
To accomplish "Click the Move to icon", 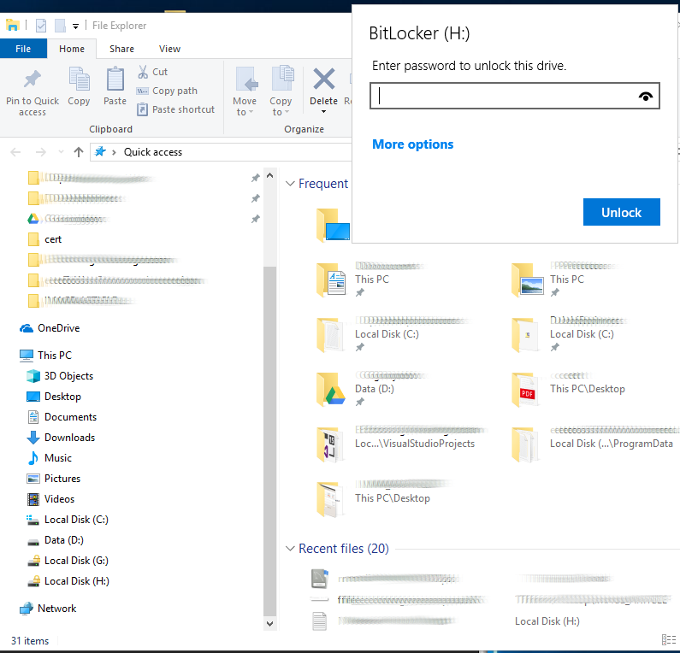I will [245, 79].
